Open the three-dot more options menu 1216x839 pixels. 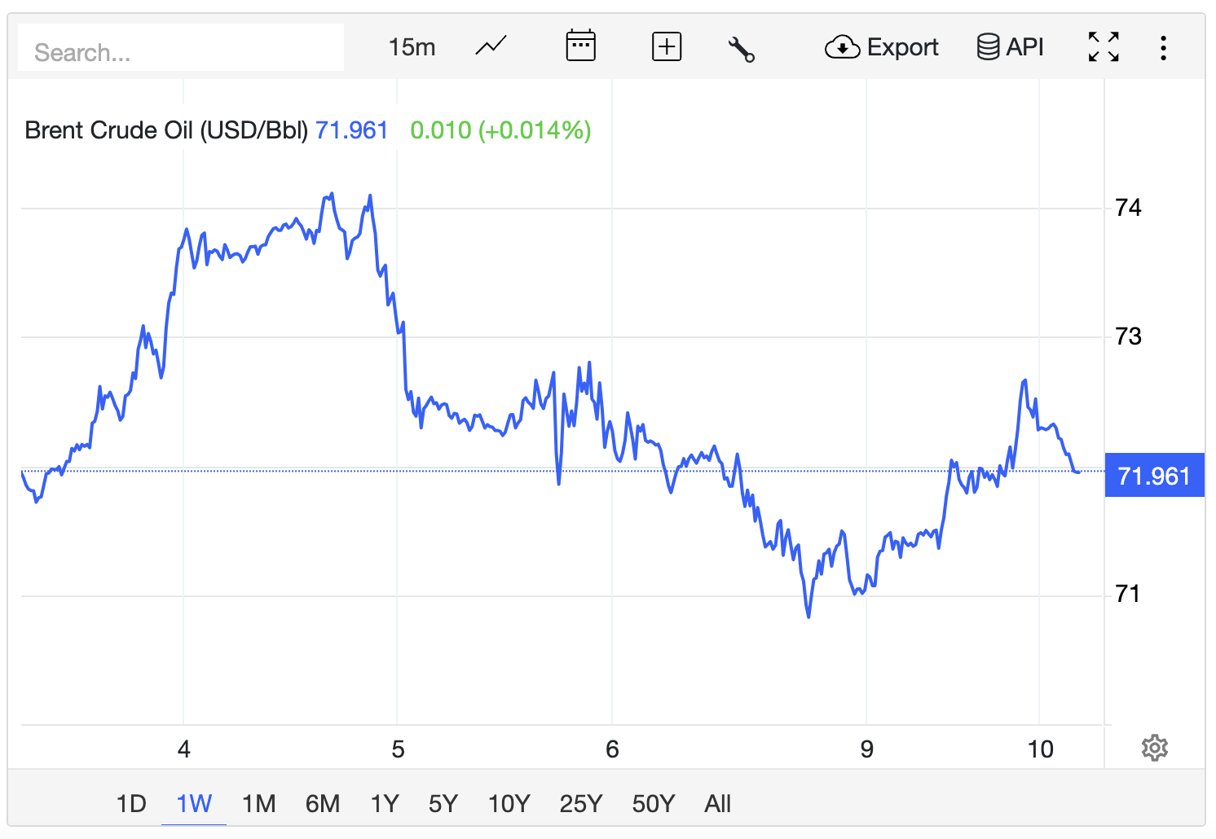coord(1163,48)
